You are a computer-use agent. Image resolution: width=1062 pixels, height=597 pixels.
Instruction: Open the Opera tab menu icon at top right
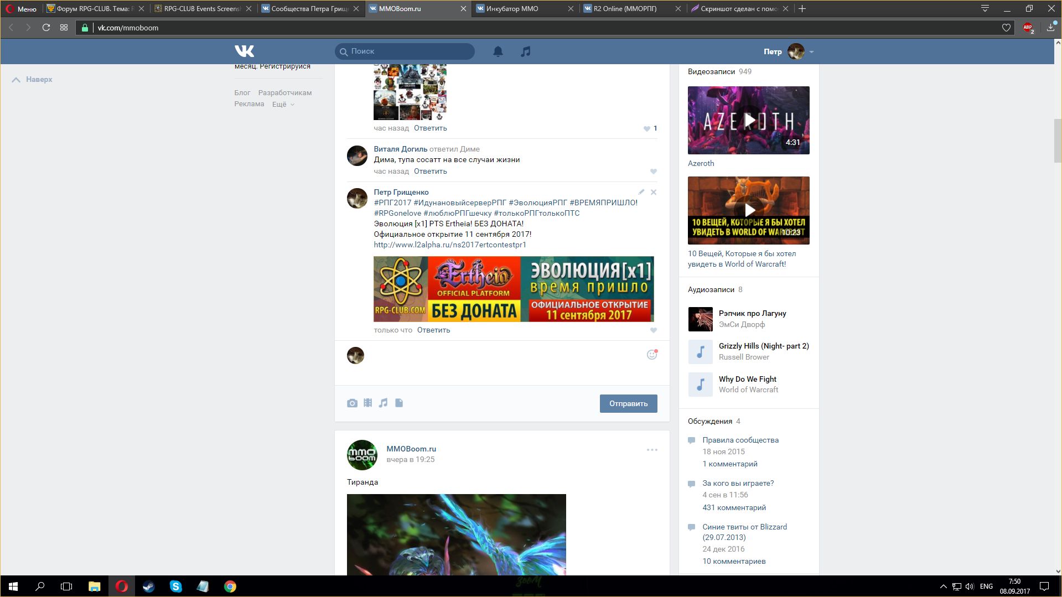(985, 9)
